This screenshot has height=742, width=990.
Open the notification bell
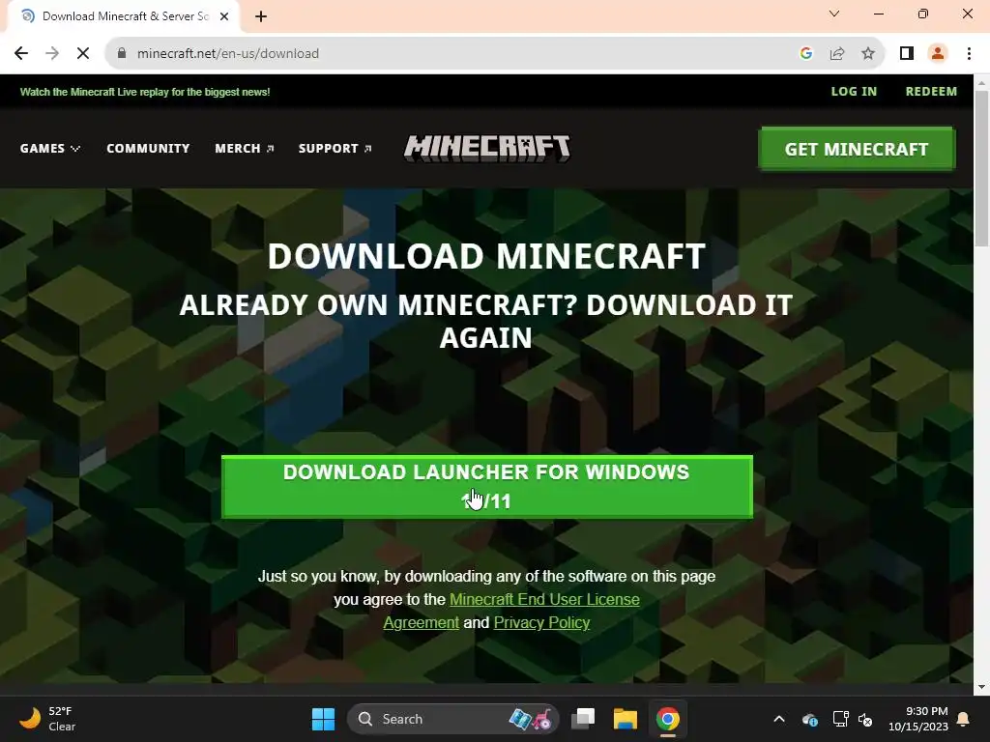click(964, 719)
